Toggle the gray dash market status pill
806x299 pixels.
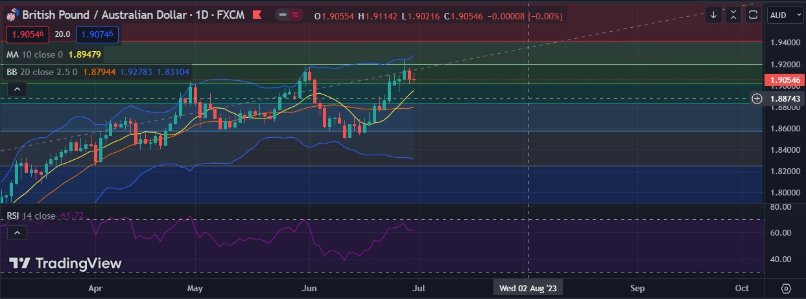[282, 15]
